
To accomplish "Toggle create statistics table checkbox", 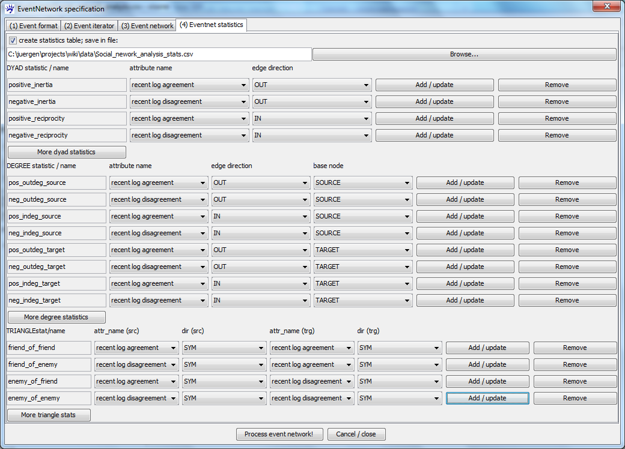I will (x=13, y=40).
